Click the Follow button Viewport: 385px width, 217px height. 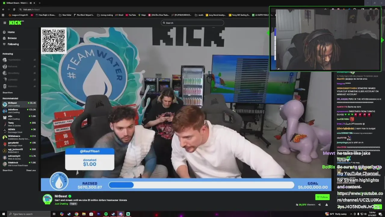tap(322, 197)
